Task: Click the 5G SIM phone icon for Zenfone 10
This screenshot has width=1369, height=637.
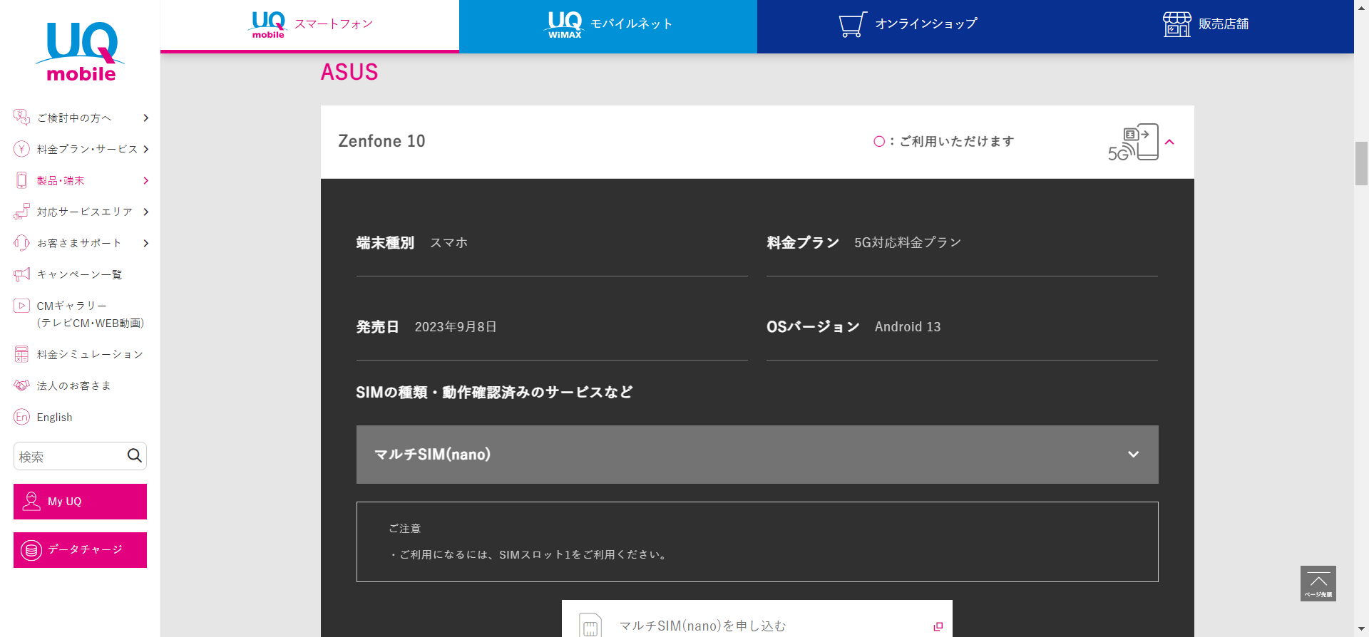Action: [x=1133, y=143]
